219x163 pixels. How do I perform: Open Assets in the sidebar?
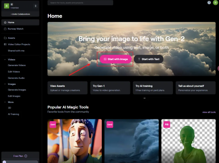coord(12,38)
